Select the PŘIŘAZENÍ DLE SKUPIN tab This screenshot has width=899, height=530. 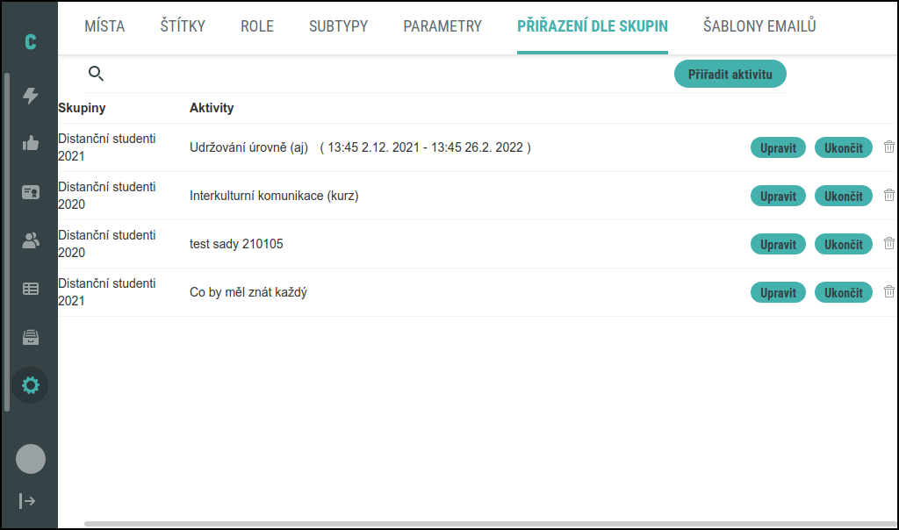pyautogui.click(x=593, y=26)
